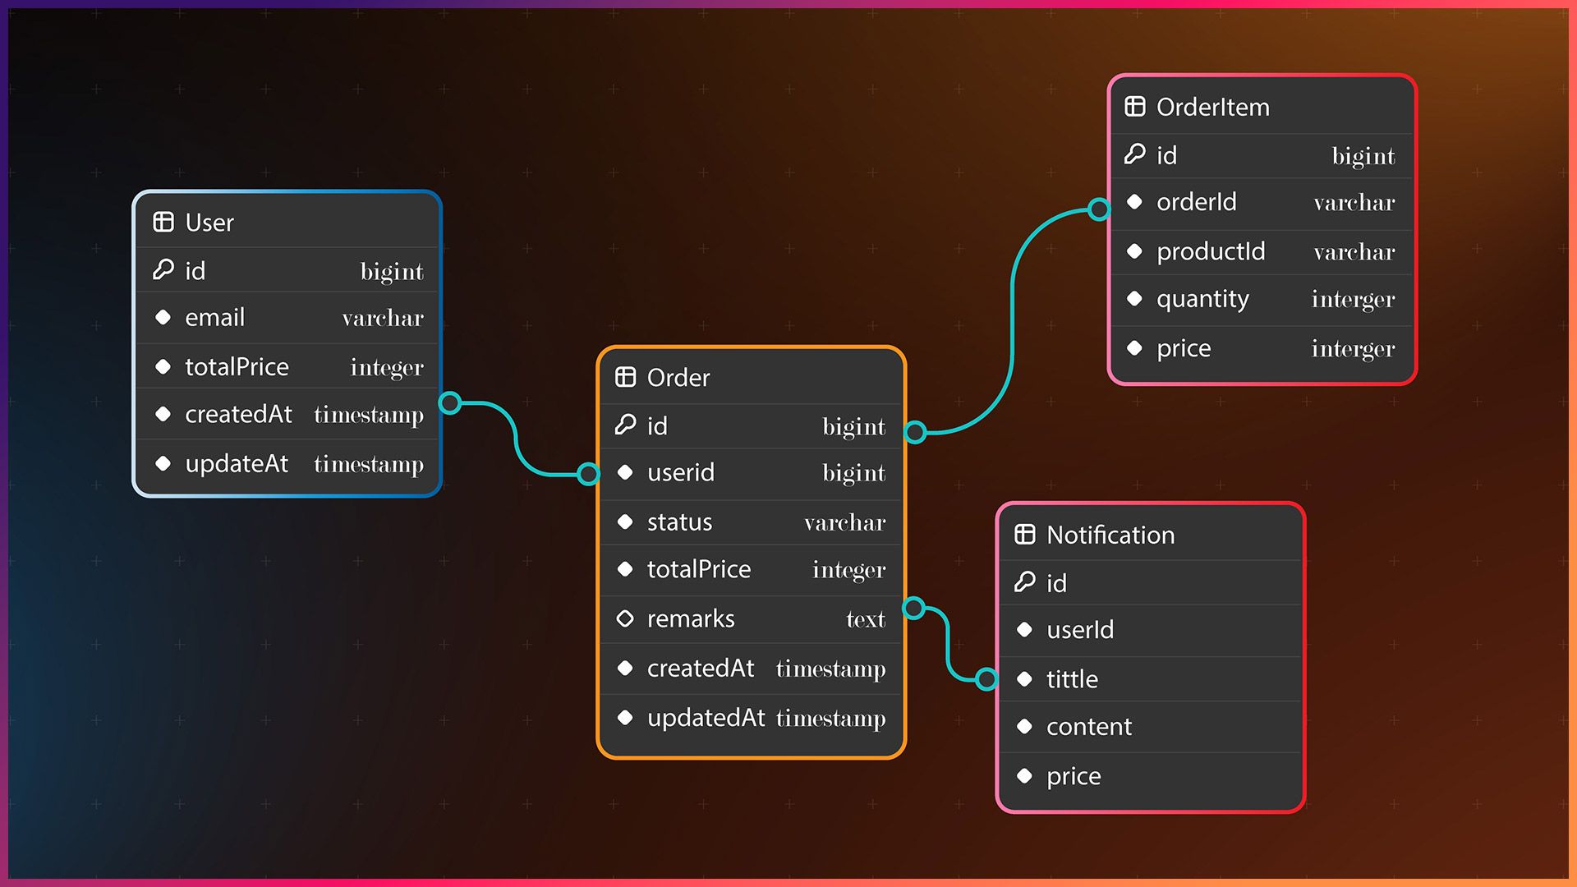
Task: Click the timestamp type on the updateAt row
Action: click(369, 465)
